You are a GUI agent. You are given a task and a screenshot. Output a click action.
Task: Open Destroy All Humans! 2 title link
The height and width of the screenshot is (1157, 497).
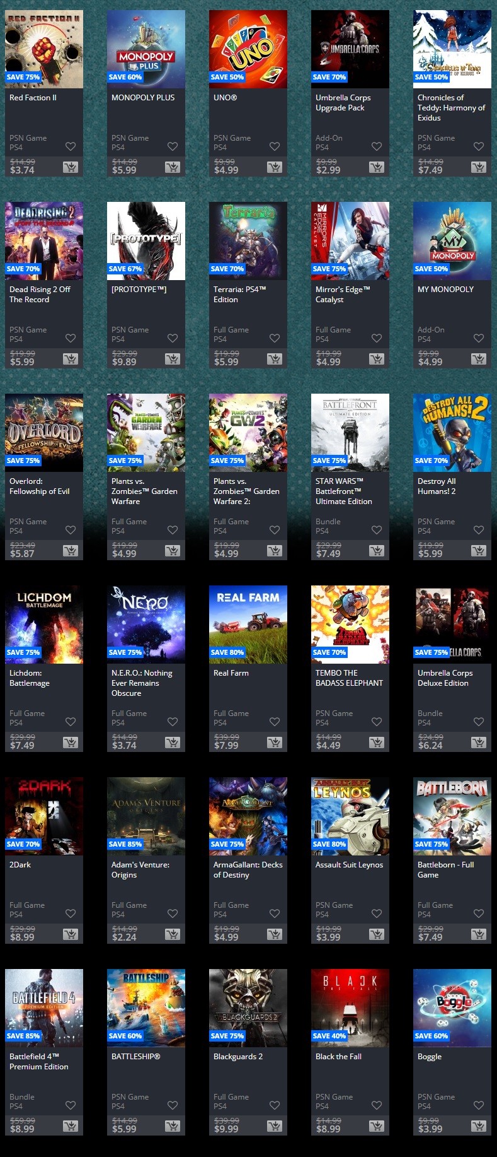coord(437,486)
